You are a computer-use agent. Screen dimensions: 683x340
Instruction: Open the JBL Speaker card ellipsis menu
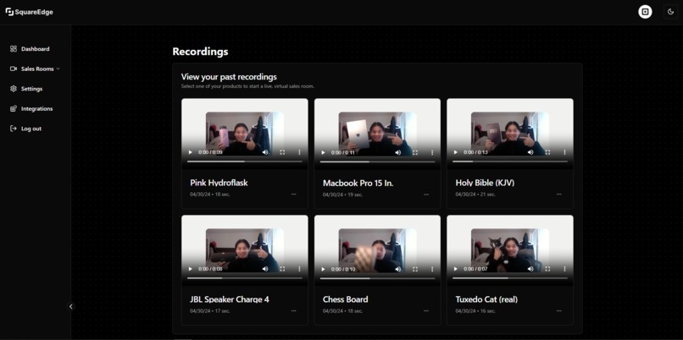(293, 311)
